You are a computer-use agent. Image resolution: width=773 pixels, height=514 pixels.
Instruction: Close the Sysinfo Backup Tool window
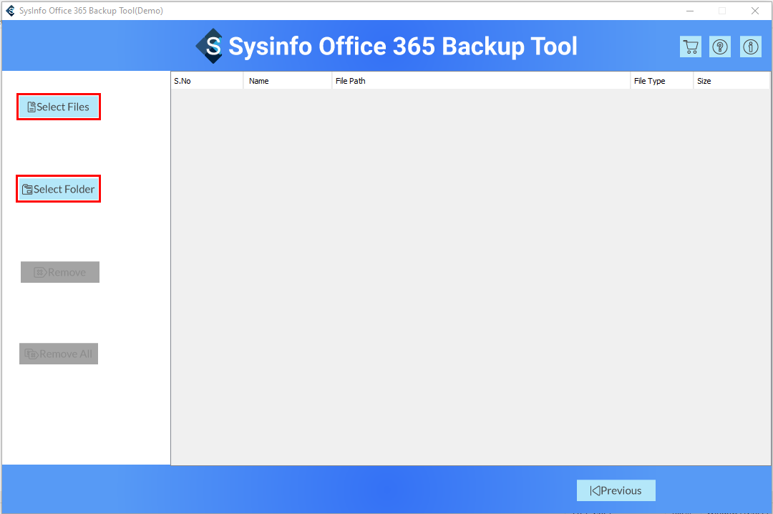(x=754, y=11)
